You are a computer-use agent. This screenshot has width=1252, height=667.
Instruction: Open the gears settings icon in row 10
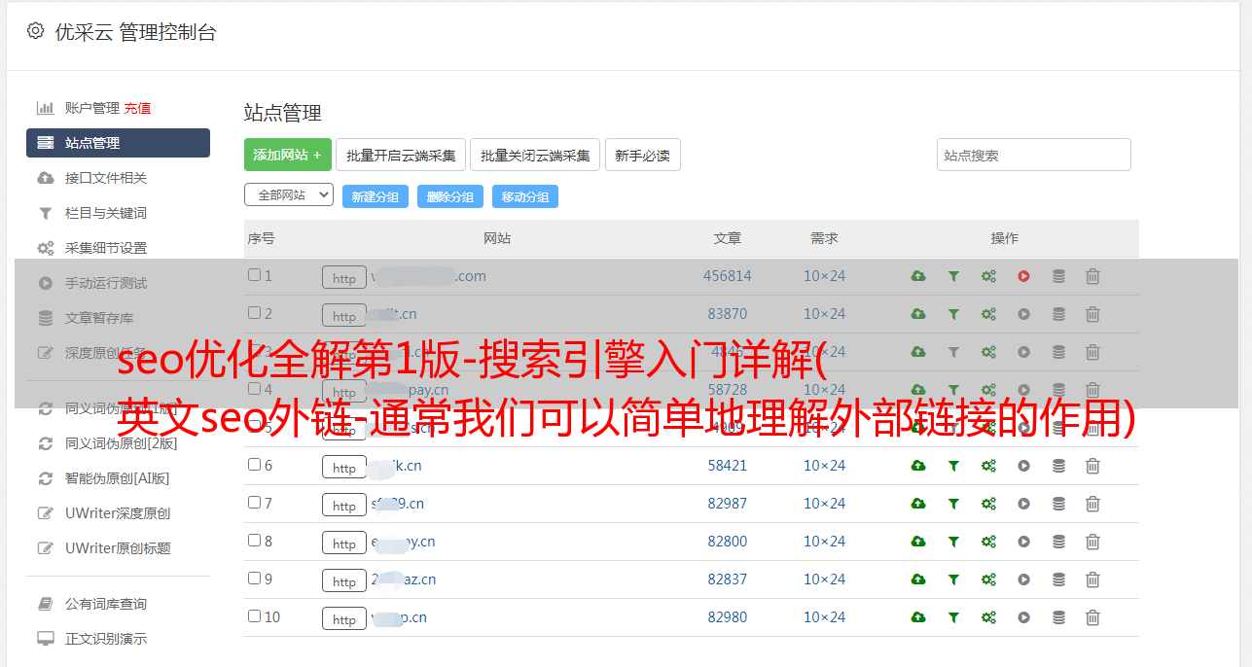[988, 617]
